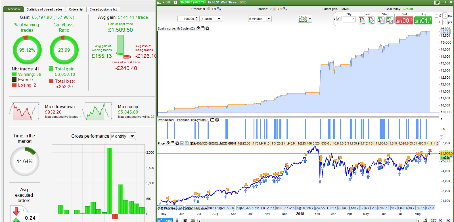Image resolution: width=454 pixels, height=222 pixels.
Task: Click the Total loss red swatch
Action: coord(51,81)
